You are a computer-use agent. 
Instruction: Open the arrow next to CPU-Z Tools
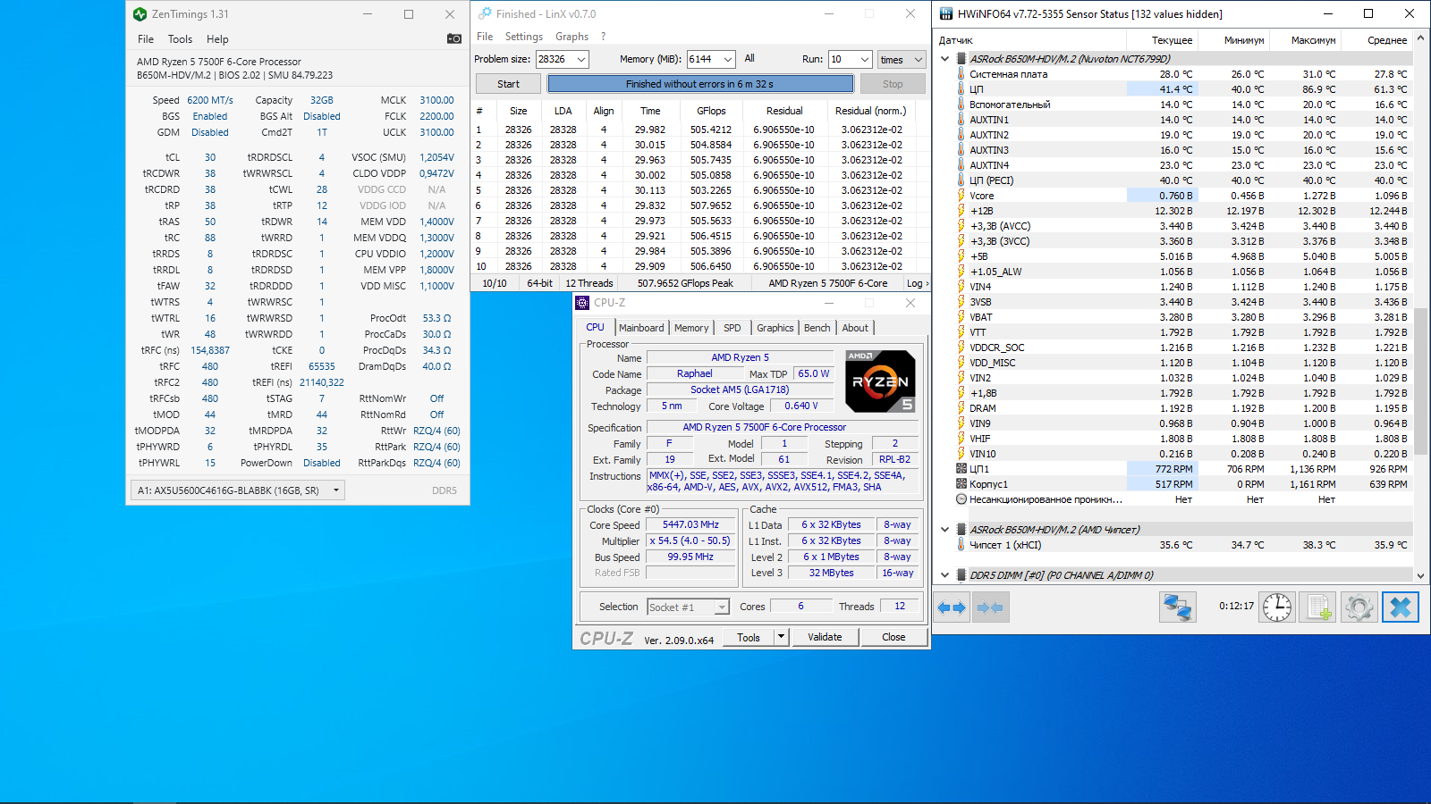[781, 637]
